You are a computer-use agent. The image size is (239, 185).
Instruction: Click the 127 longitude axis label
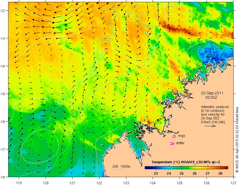(x=233, y=183)
